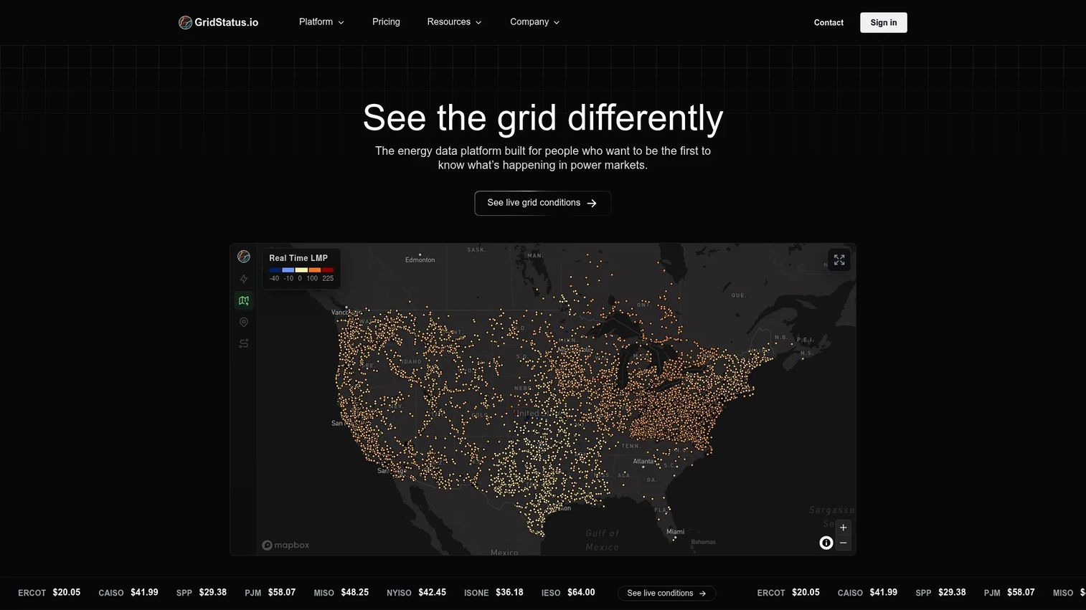Image resolution: width=1086 pixels, height=610 pixels.
Task: Open the Resources menu
Action: 454,22
